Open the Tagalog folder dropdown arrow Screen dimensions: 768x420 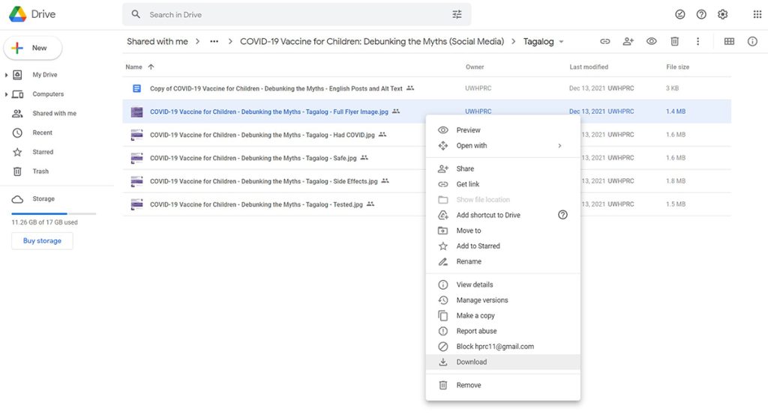(561, 42)
